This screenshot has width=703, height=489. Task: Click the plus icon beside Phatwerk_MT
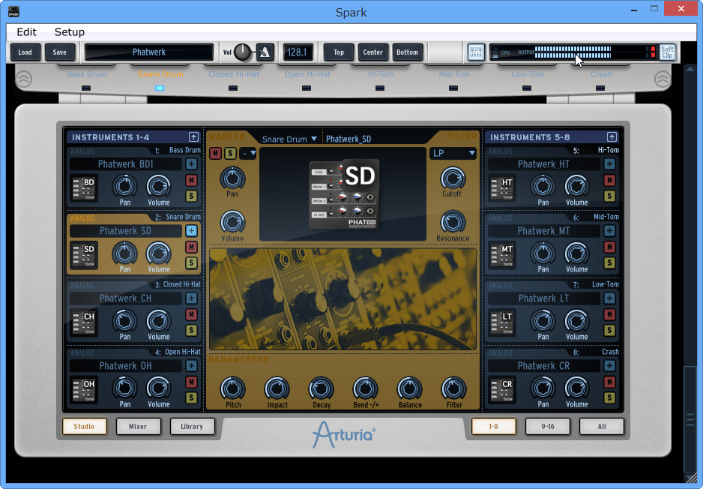pyautogui.click(x=609, y=230)
